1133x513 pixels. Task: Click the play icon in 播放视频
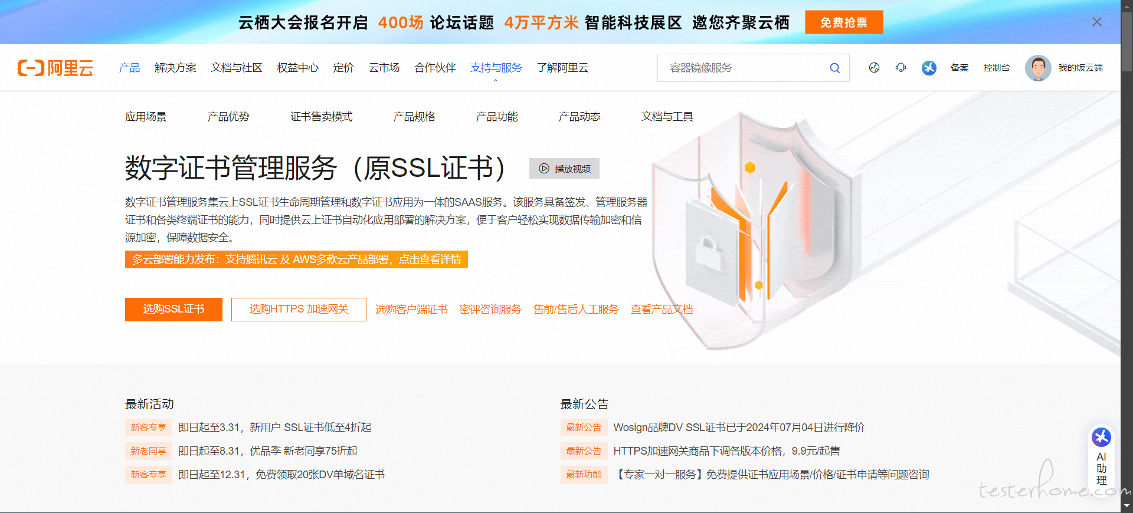[544, 169]
